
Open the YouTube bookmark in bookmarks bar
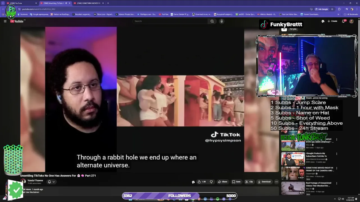[x=163, y=14]
